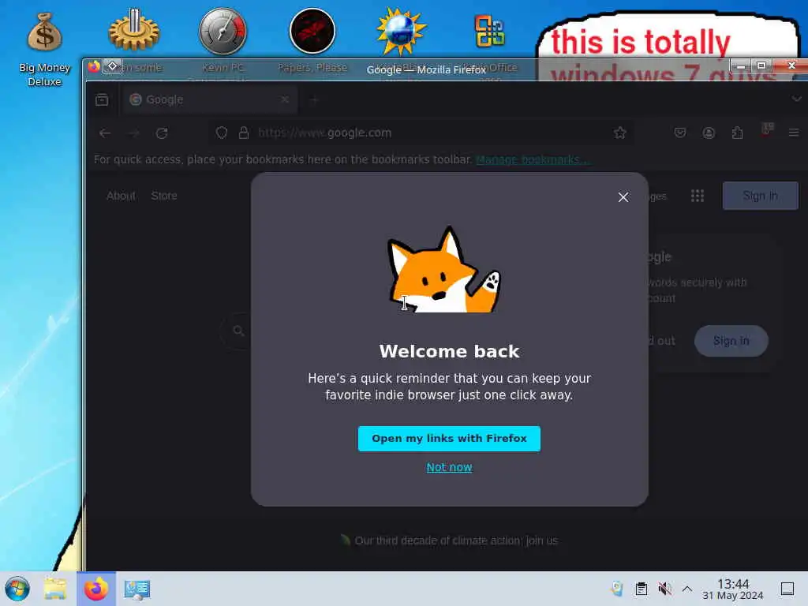This screenshot has height=606, width=808.
Task: Click the Manage bookmarks link
Action: [x=531, y=159]
